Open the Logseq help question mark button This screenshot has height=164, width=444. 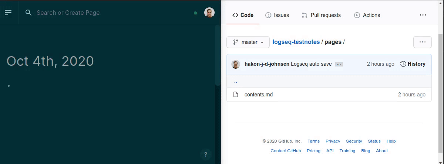pyautogui.click(x=206, y=154)
